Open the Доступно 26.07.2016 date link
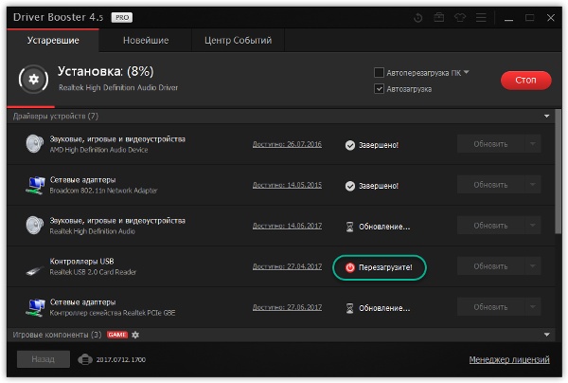 pos(287,144)
